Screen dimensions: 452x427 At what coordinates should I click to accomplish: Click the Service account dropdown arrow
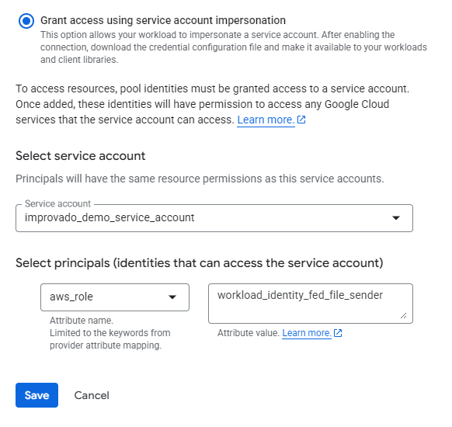396,218
